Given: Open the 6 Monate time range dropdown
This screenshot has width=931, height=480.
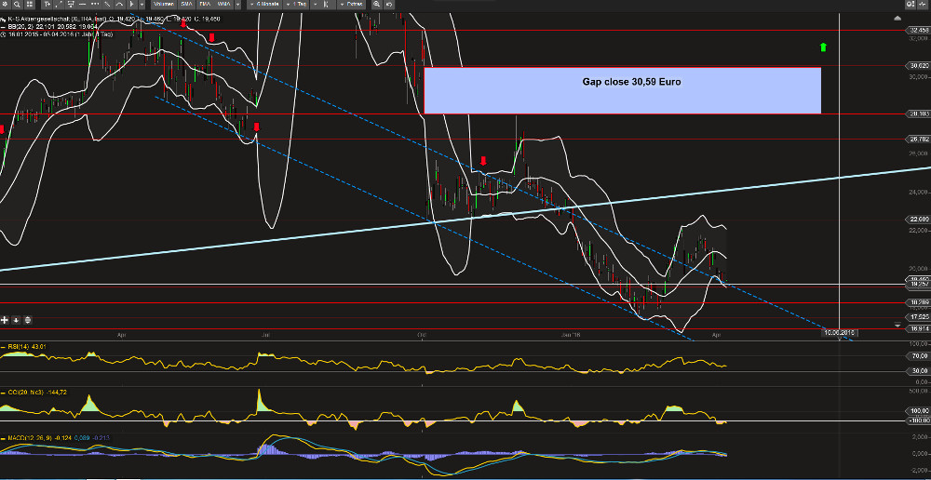Looking at the screenshot, I should coord(264,4).
